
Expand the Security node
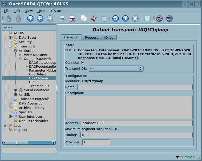pyautogui.click(x=10, y=42)
